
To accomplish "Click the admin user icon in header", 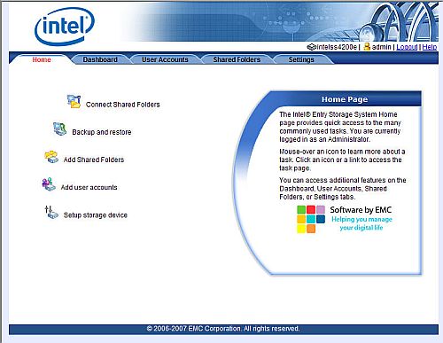I will (367, 47).
